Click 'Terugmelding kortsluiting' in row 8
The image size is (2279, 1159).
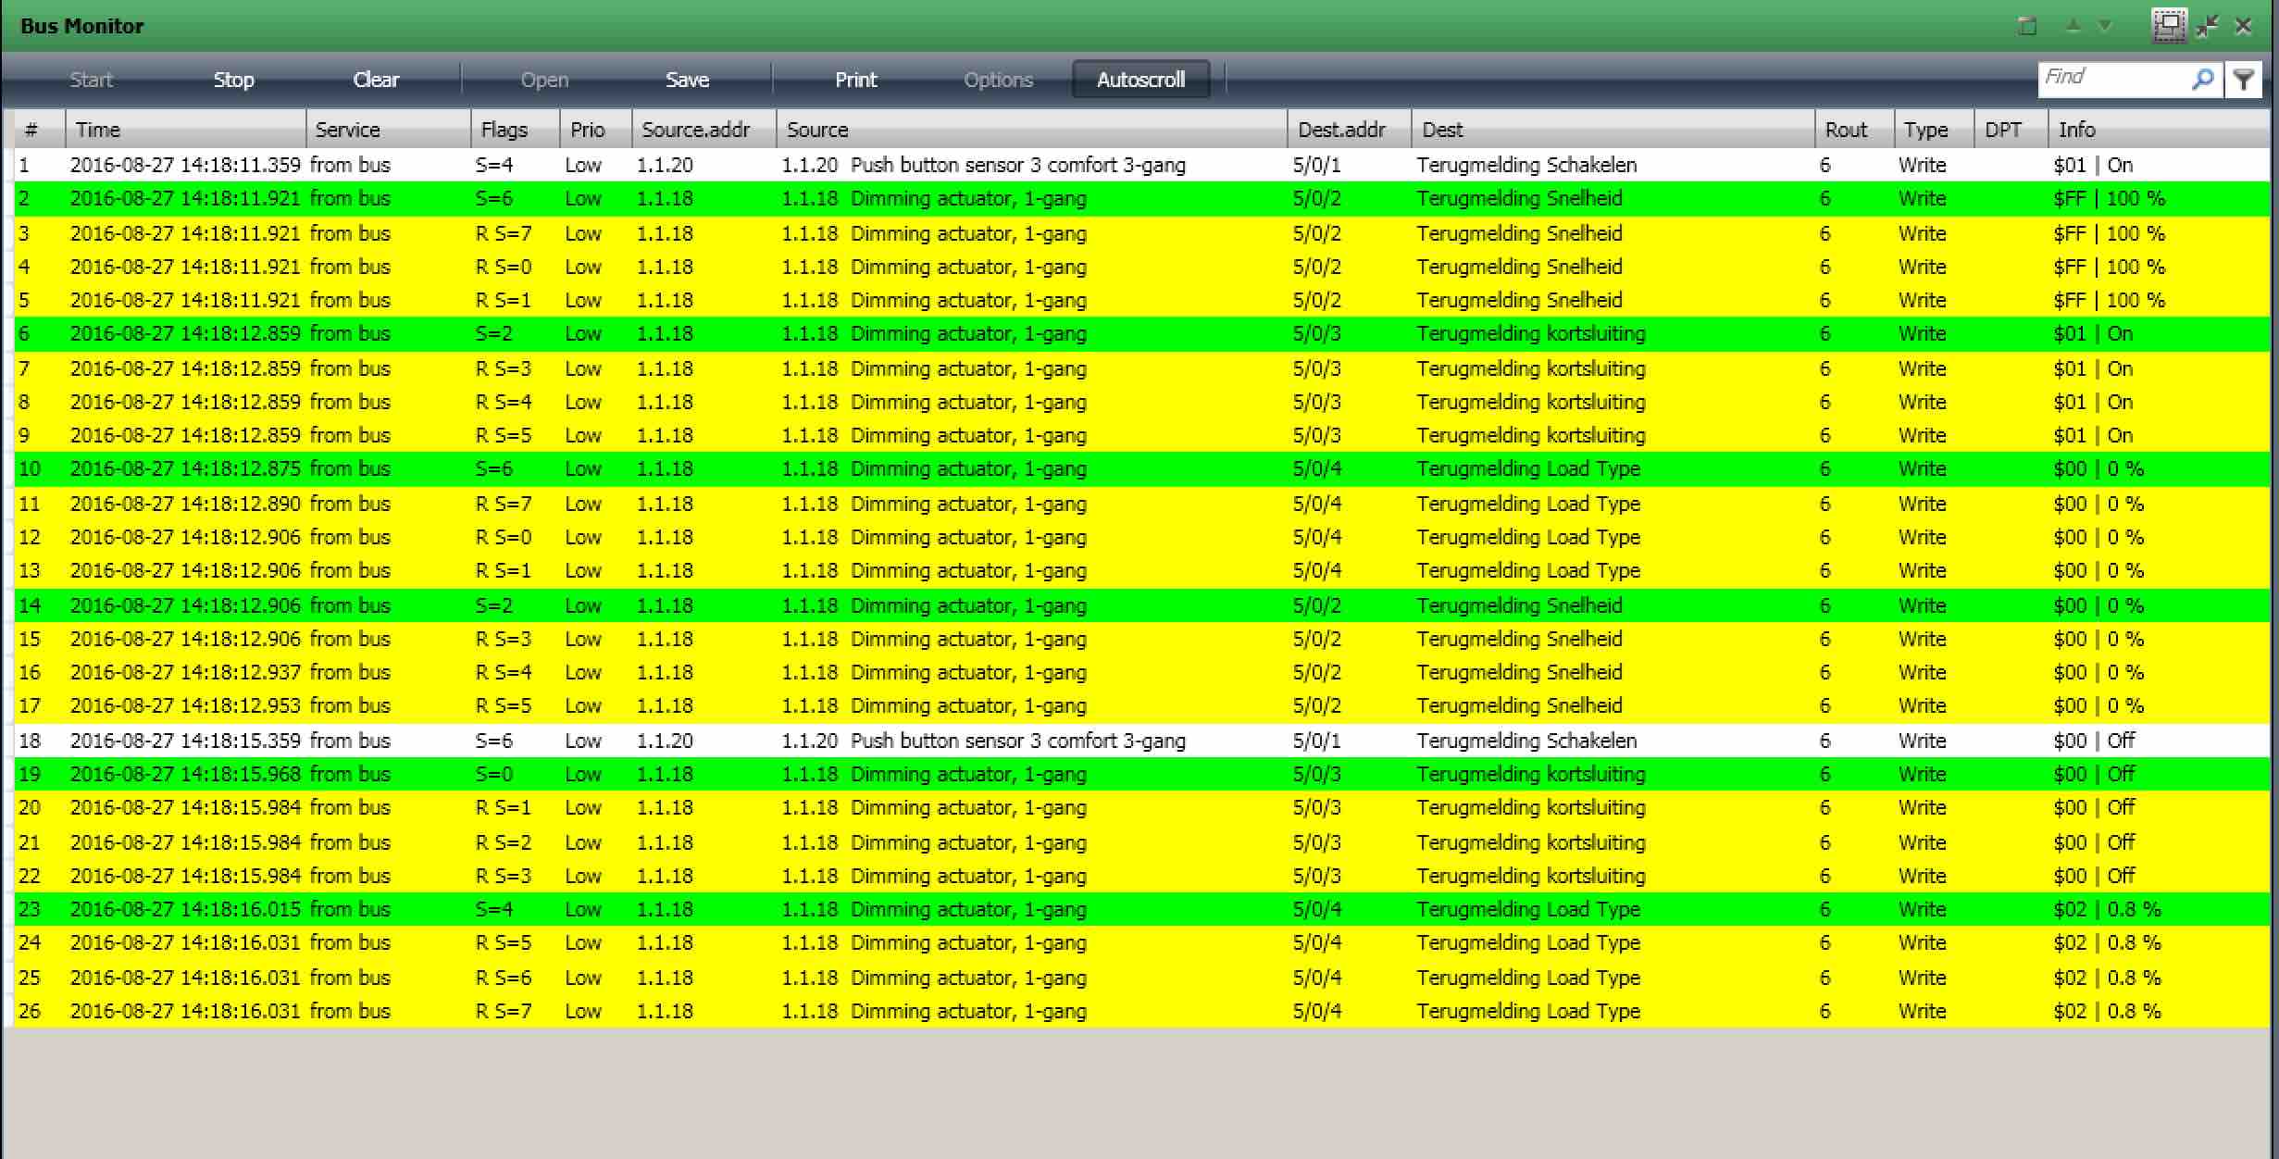pos(1531,402)
